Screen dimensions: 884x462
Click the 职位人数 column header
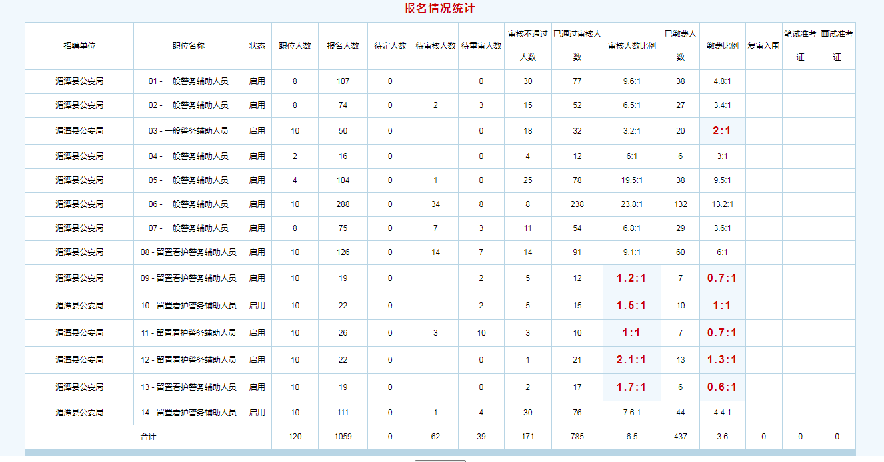pos(295,46)
